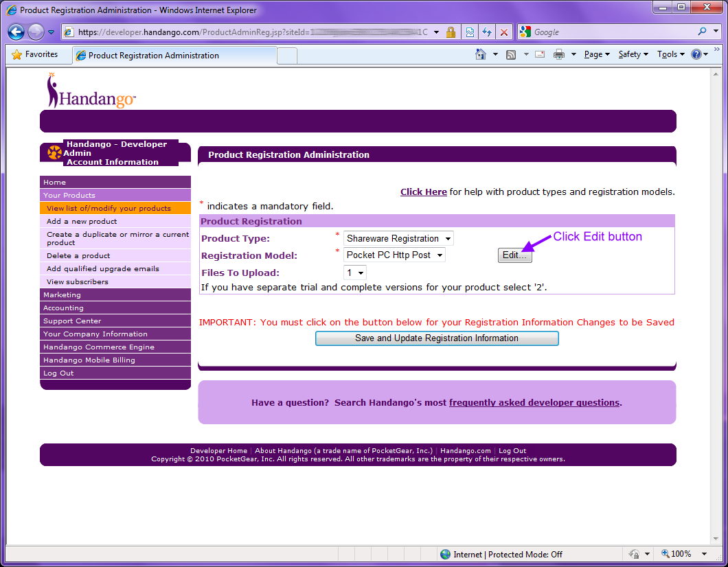The width and height of the screenshot is (728, 567).
Task: Open the Registration Model dropdown
Action: coord(394,255)
